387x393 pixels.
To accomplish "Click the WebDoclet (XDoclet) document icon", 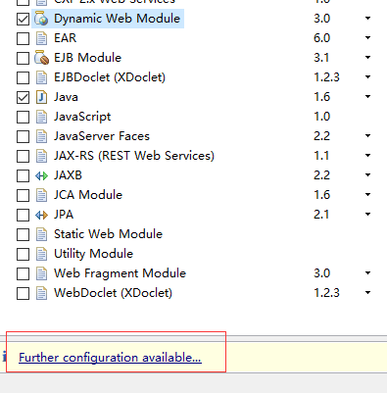I will coord(41,293).
